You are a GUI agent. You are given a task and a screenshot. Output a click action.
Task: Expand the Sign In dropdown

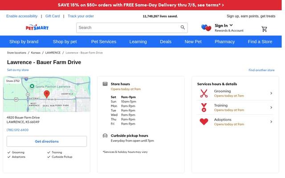coord(224,25)
